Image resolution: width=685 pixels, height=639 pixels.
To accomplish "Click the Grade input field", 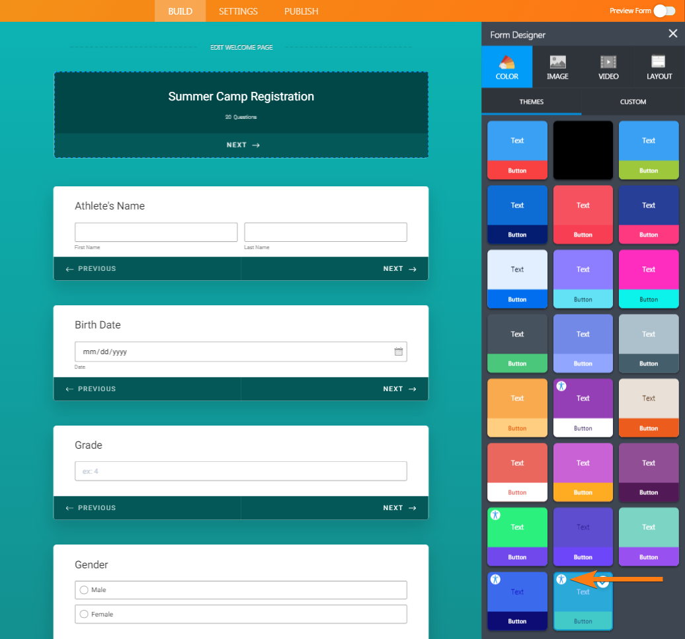I will click(241, 471).
